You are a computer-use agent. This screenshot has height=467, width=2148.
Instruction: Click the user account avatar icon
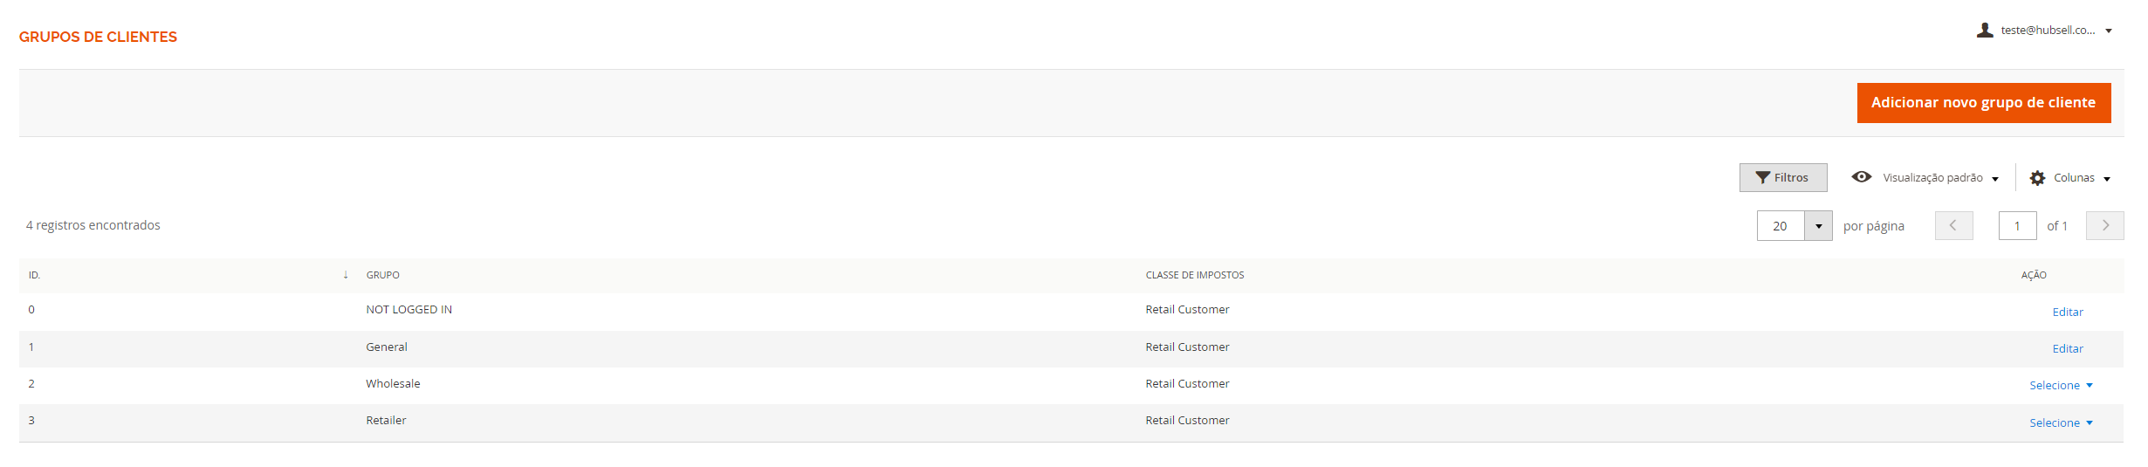coord(1984,31)
